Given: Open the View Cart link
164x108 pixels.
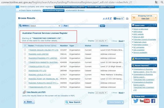Looking at the screenshot, I should (145, 18).
